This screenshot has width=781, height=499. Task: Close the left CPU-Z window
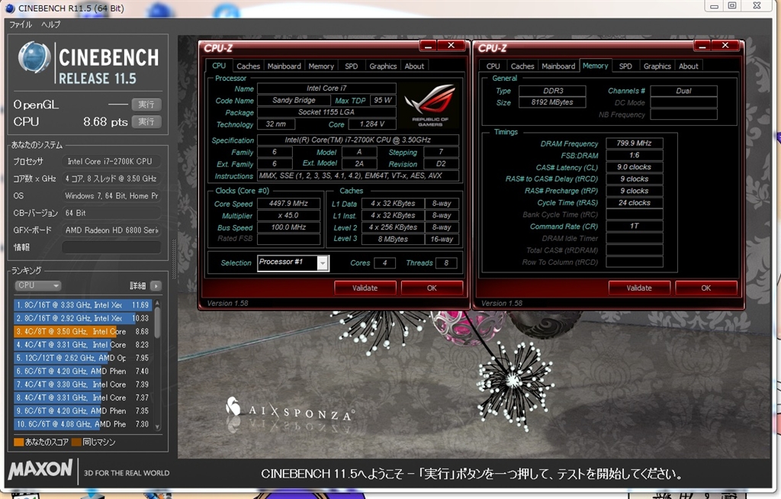click(452, 46)
